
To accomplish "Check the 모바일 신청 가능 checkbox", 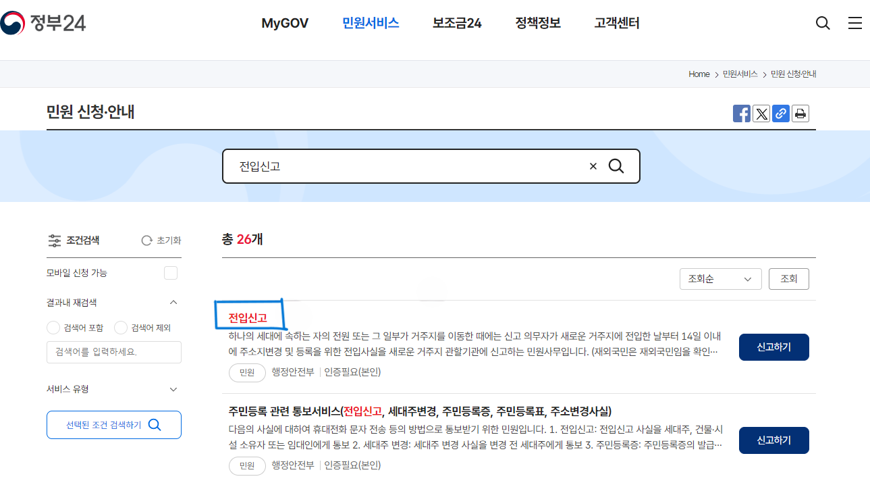I will tap(171, 273).
